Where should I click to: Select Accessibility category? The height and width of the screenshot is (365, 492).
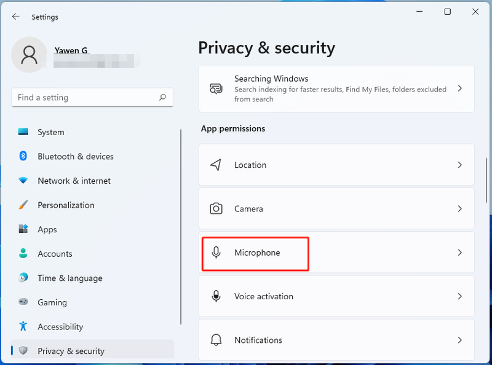pos(92,326)
